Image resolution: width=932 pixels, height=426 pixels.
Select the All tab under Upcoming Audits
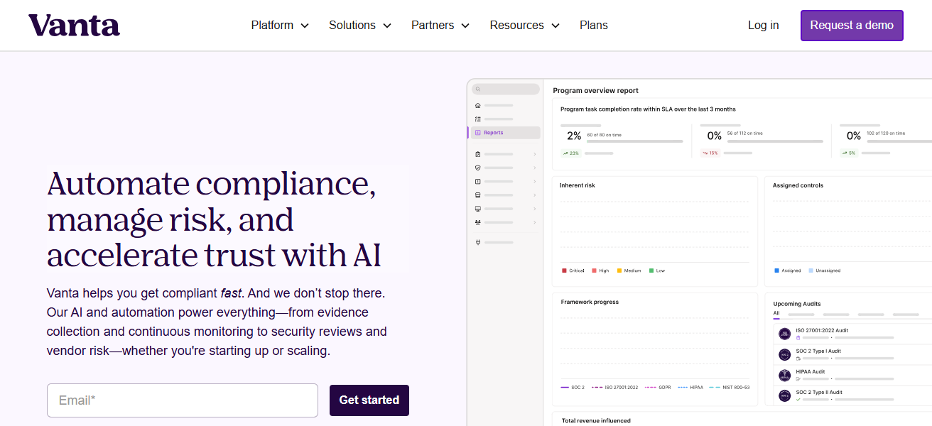point(776,313)
